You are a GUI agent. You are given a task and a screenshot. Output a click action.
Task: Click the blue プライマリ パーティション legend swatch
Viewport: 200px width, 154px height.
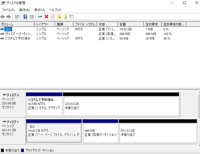pos(23,150)
